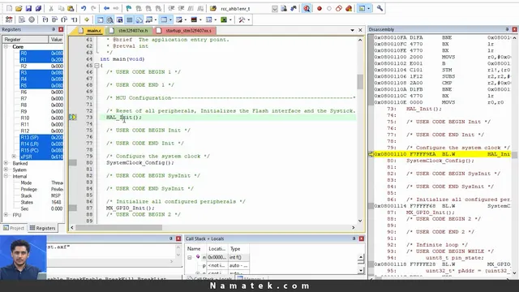519x292 pixels.
Task: Click the Reset CPU toolbar icon
Action: click(9, 19)
